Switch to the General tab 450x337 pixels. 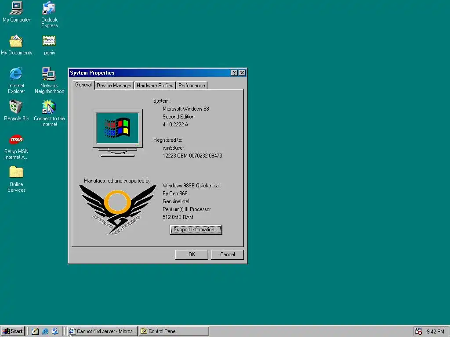tap(83, 85)
